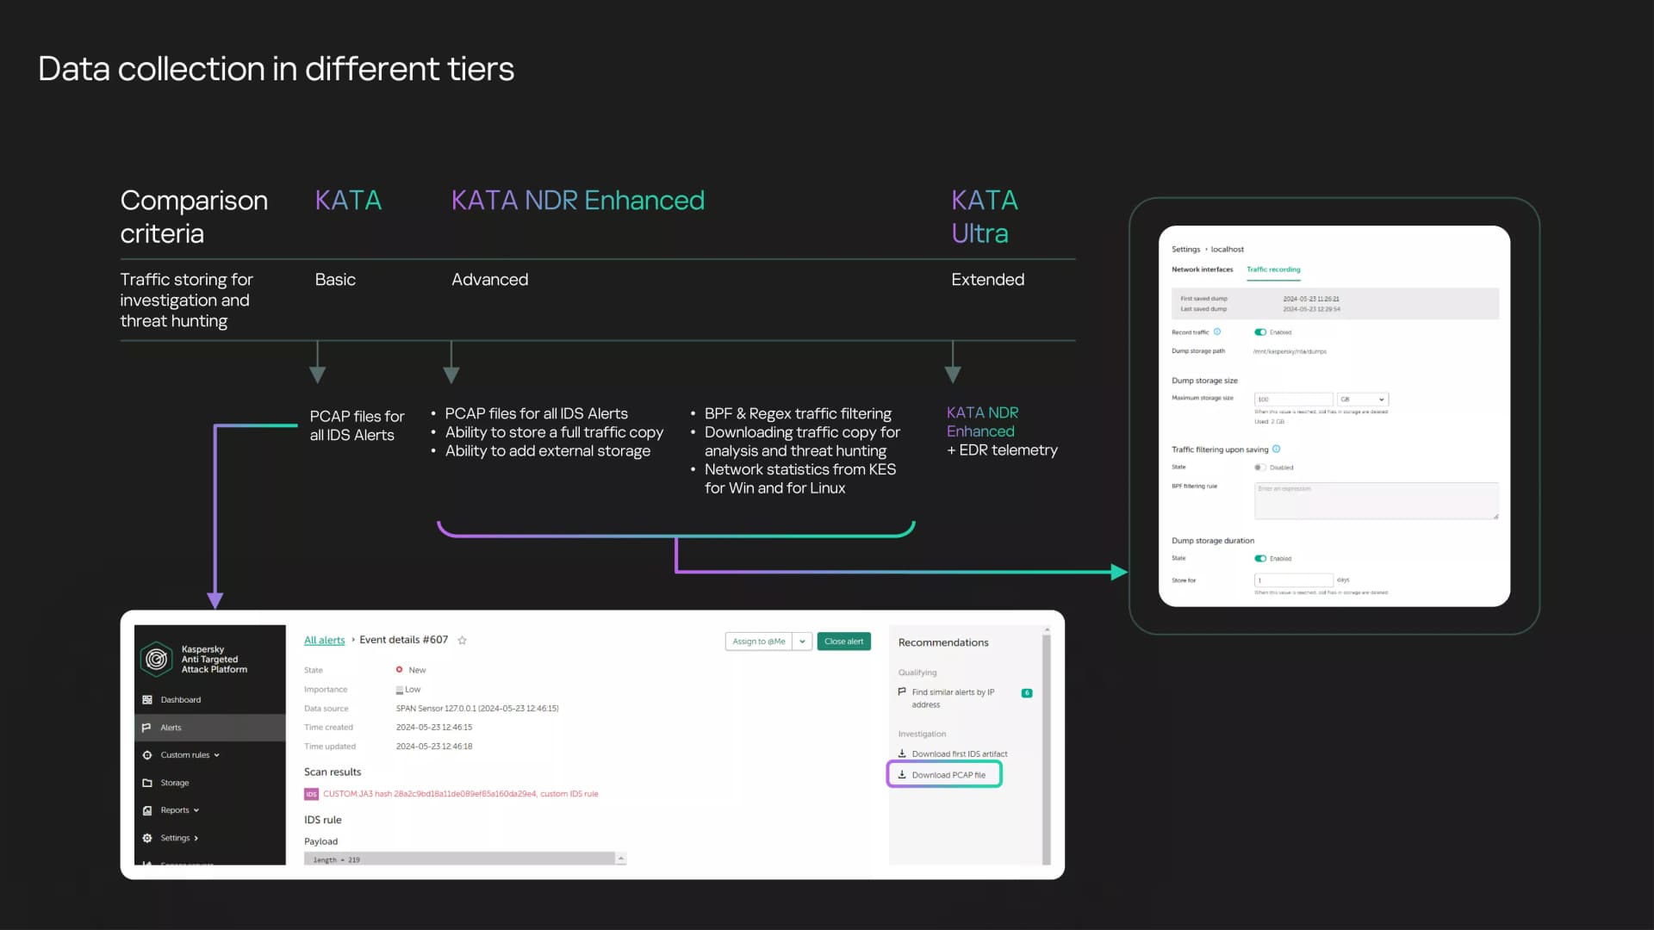
Task: Open Dashboard from sidebar icon
Action: 146,700
